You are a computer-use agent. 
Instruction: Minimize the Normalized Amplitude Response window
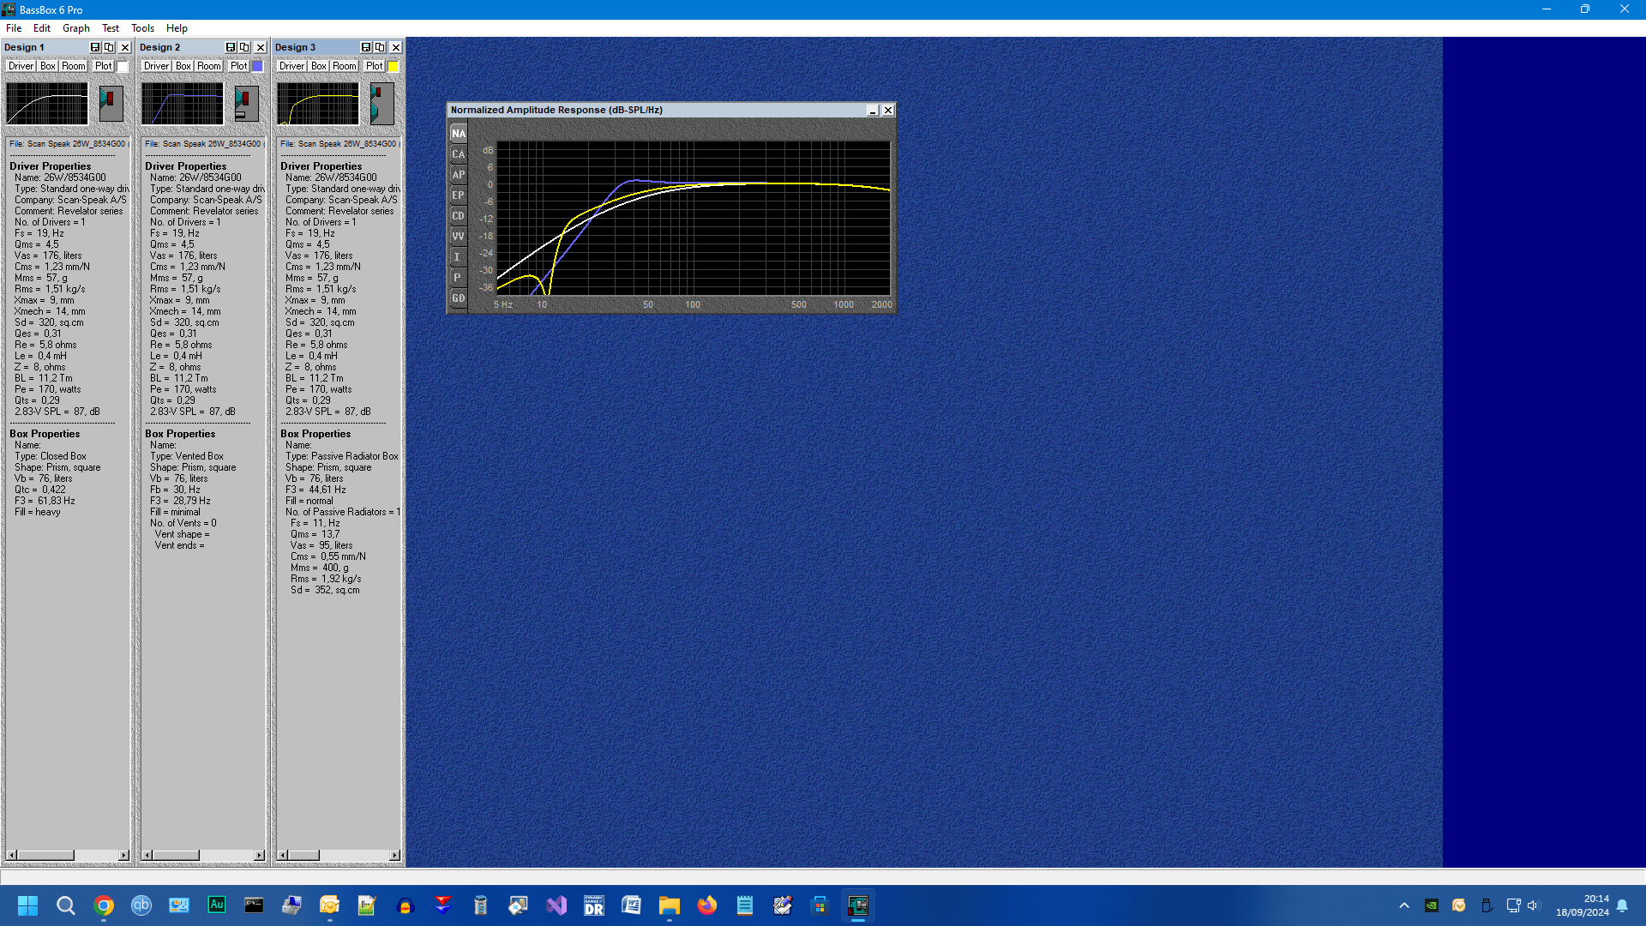pos(873,111)
